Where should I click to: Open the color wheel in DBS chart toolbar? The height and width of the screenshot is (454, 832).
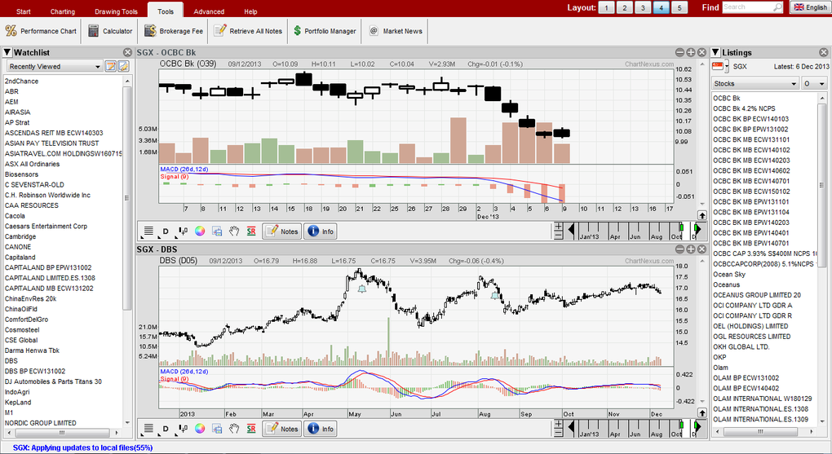tap(200, 428)
